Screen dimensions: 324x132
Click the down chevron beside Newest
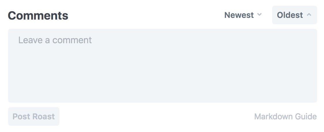tap(259, 14)
